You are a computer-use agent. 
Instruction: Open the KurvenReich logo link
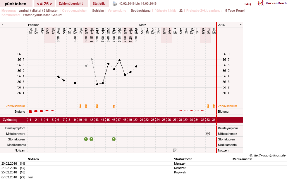coord(272,3)
